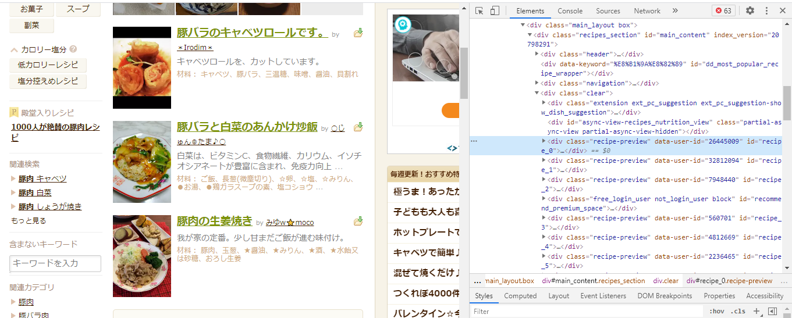This screenshot has height=318, width=792.
Task: Focus the Styles Filter input field
Action: 587,311
